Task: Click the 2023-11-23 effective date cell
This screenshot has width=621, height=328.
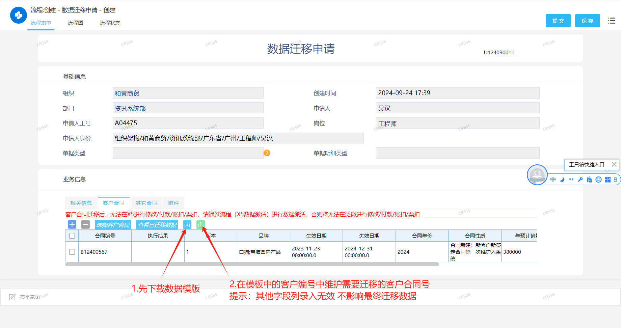Action: click(x=316, y=252)
